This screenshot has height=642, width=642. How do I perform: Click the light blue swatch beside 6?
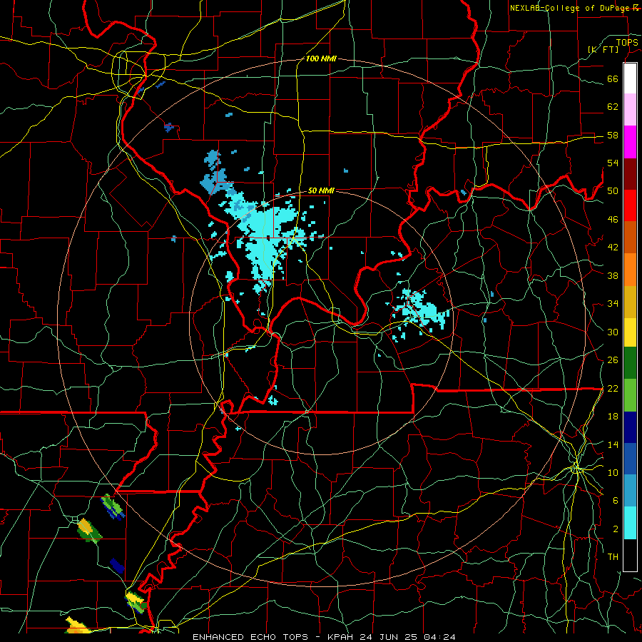click(630, 491)
